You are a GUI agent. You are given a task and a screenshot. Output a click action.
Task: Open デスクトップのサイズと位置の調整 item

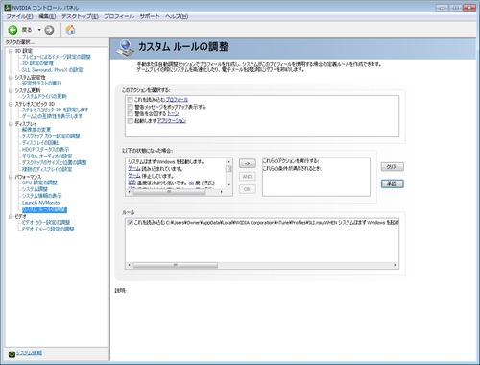click(x=54, y=162)
